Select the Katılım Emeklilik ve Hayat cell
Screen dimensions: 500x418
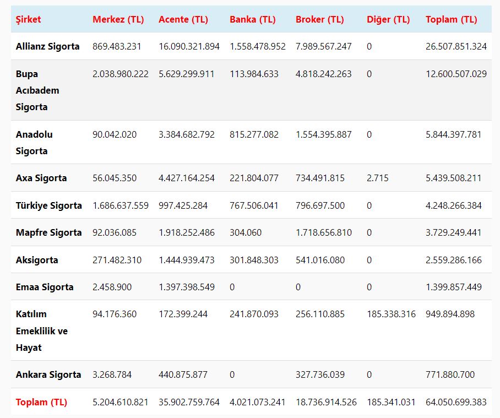tap(41, 330)
